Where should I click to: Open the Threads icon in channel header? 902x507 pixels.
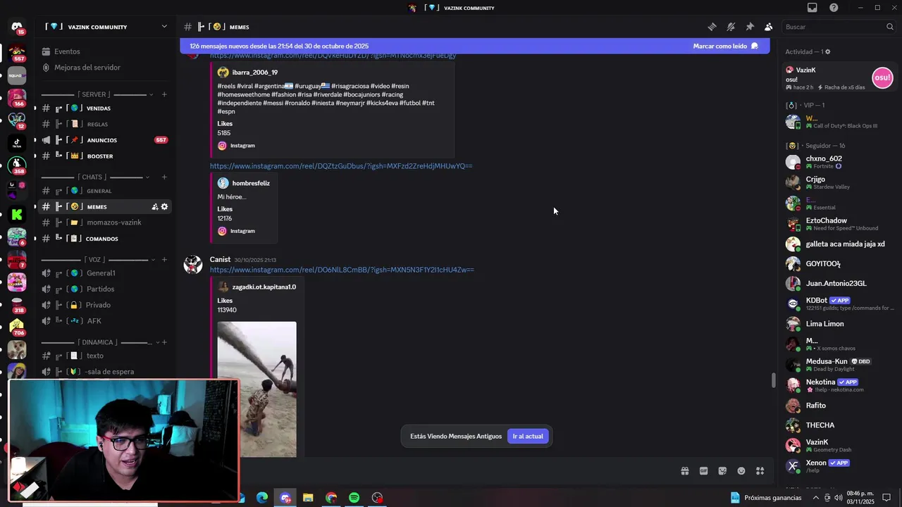(712, 27)
